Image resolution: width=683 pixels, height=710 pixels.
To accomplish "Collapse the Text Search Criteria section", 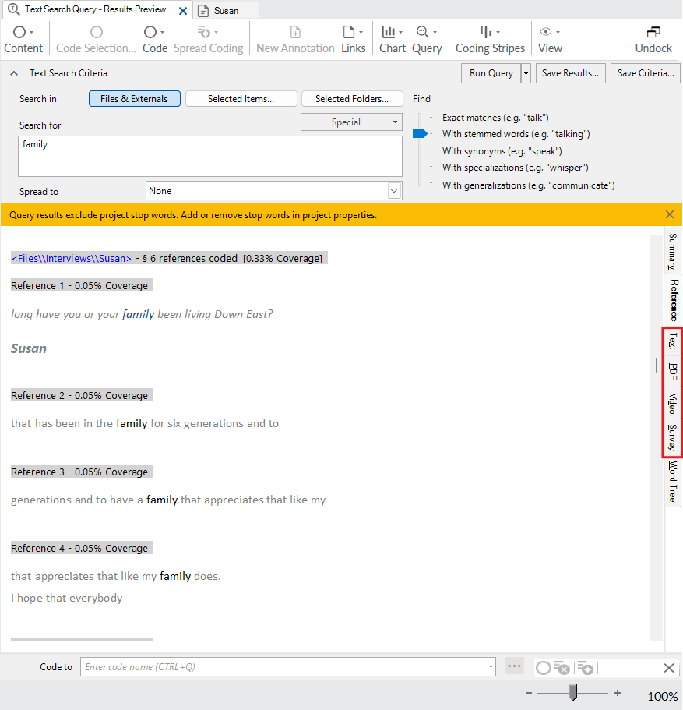I will click(14, 73).
